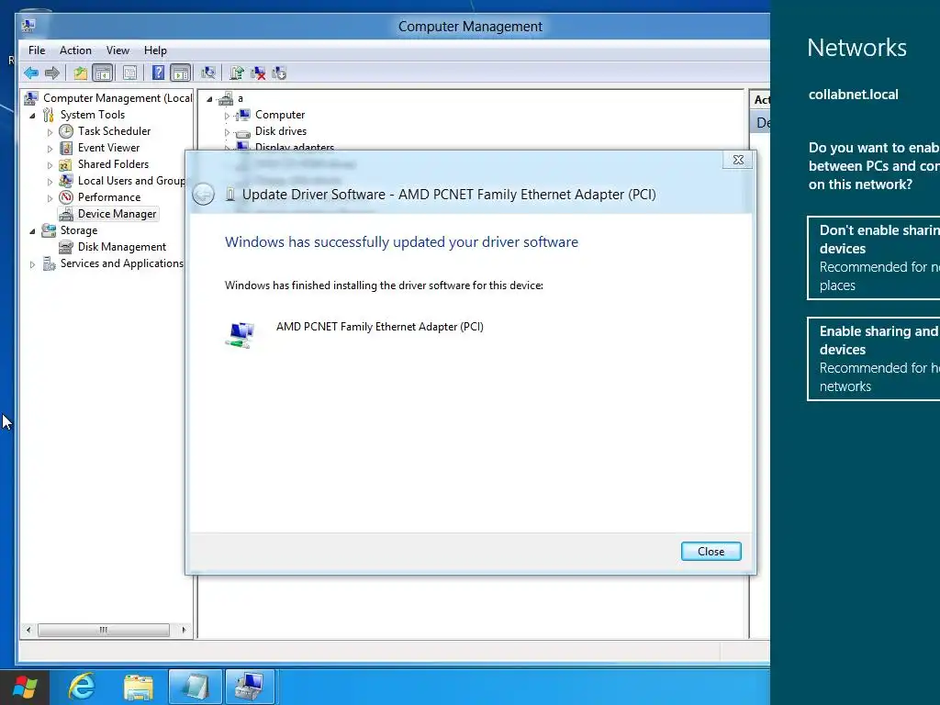Image resolution: width=940 pixels, height=705 pixels.
Task: Click the Storage icon in console tree
Action: point(49,230)
